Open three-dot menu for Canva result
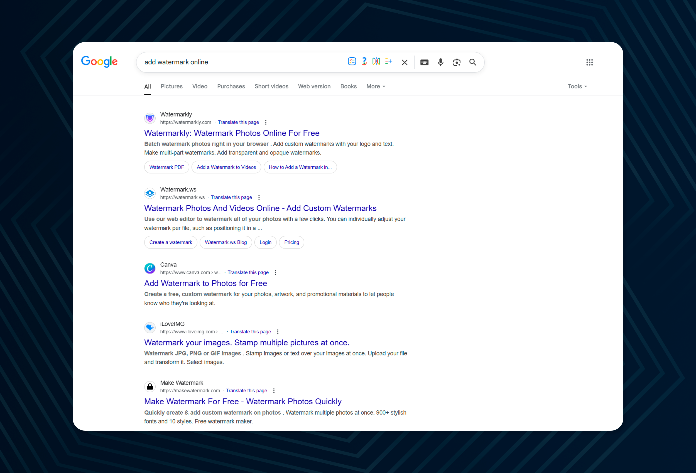696x473 pixels. coord(276,272)
